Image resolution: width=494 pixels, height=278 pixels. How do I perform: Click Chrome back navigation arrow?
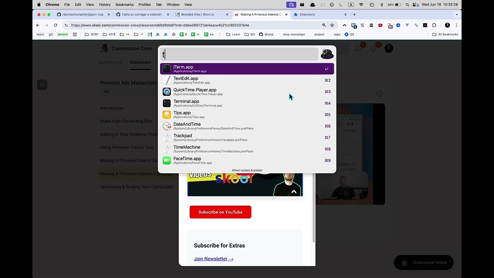pyautogui.click(x=38, y=25)
